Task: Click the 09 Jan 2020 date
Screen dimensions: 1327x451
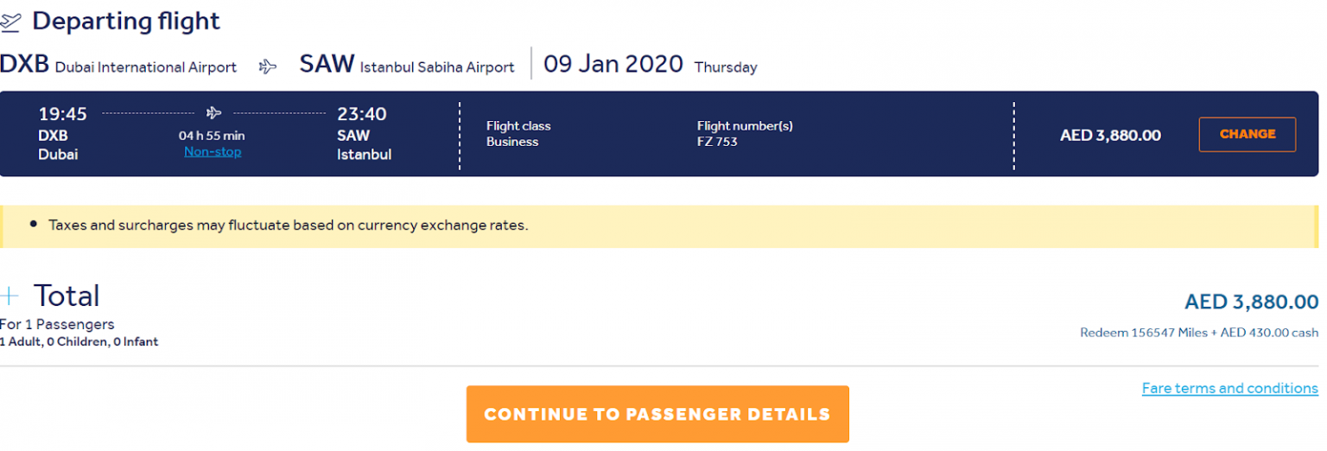Action: pos(613,65)
